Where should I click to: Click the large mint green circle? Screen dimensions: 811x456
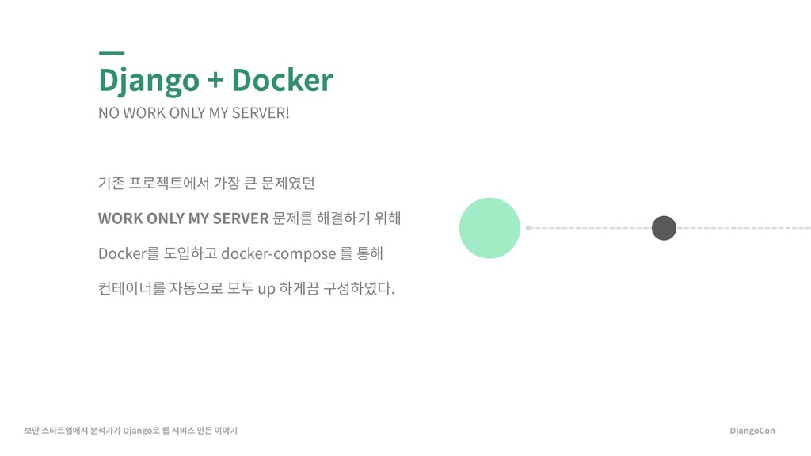pyautogui.click(x=489, y=228)
